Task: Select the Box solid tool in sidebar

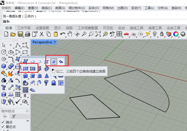Action: (4, 66)
